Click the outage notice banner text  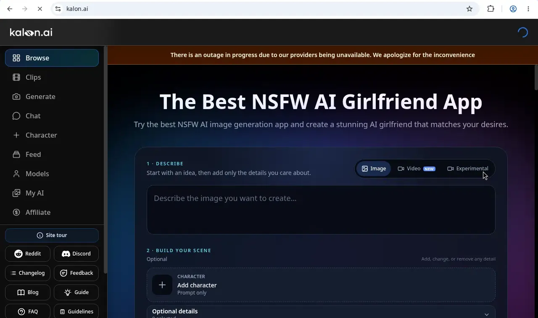click(x=323, y=55)
